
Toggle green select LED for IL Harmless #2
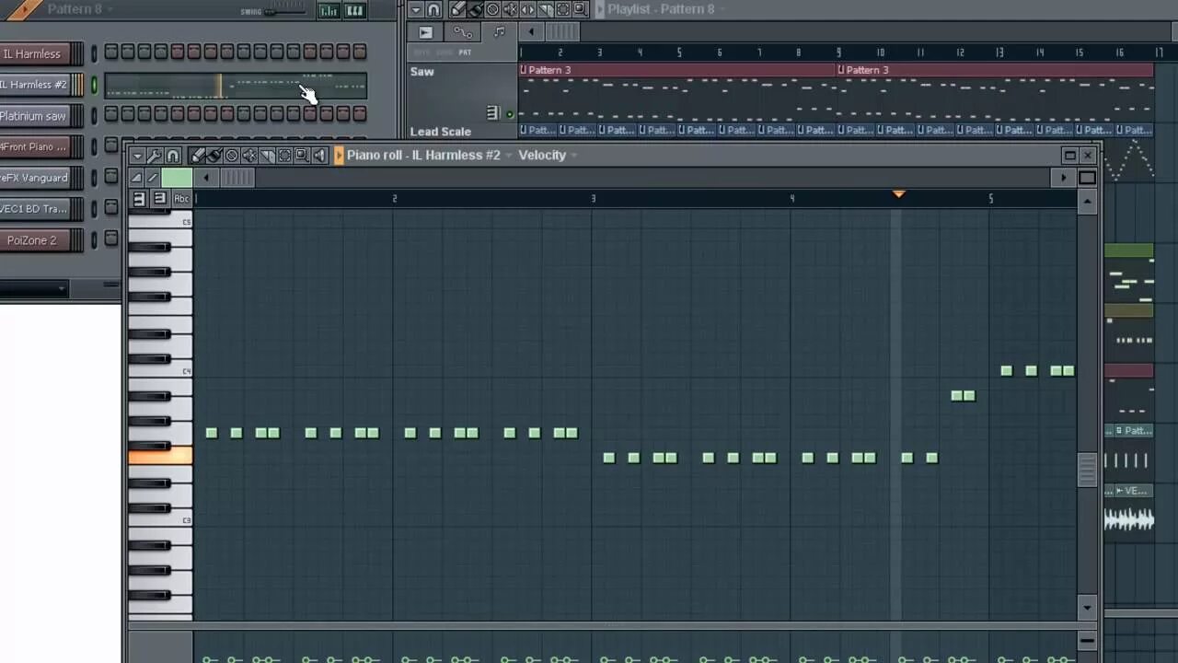tap(93, 85)
